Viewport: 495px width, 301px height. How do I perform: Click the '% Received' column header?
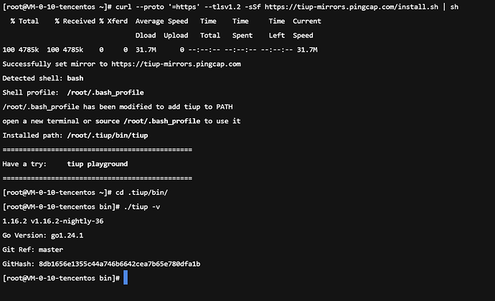point(75,21)
